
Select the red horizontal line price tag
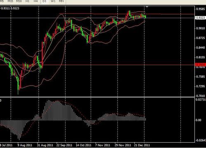[200, 64]
